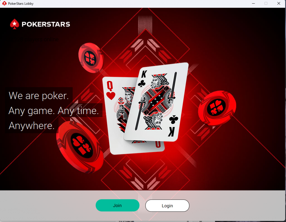286x222 pixels.
Task: Click the green Join button
Action: tap(118, 205)
